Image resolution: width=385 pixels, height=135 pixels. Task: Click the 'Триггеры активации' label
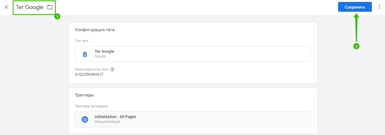point(91,106)
